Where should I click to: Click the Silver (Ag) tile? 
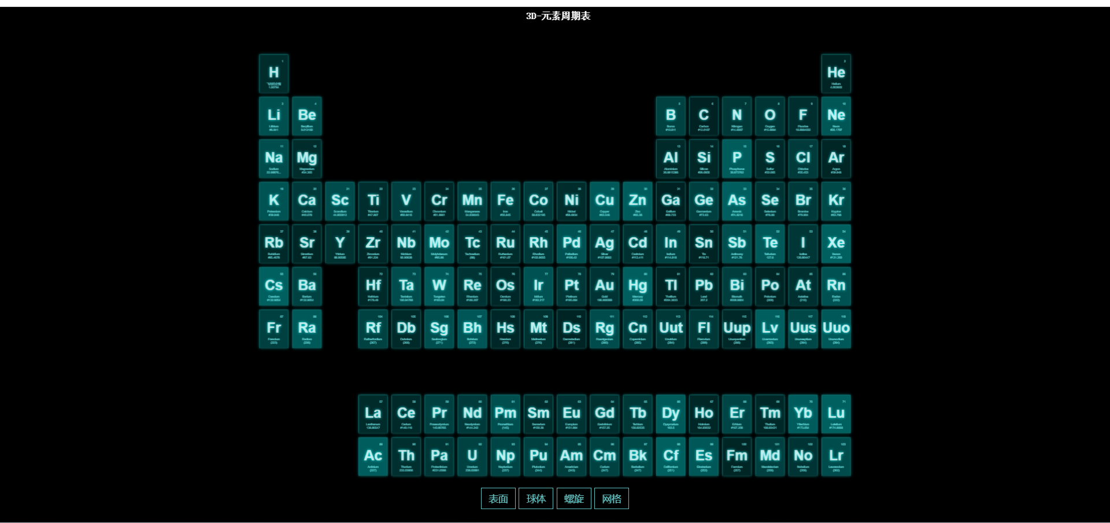tap(605, 244)
